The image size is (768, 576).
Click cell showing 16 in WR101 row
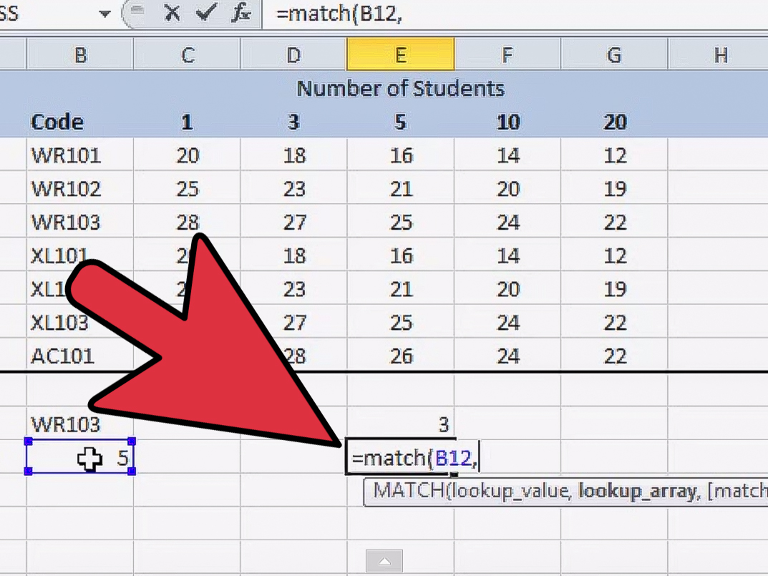tap(401, 155)
